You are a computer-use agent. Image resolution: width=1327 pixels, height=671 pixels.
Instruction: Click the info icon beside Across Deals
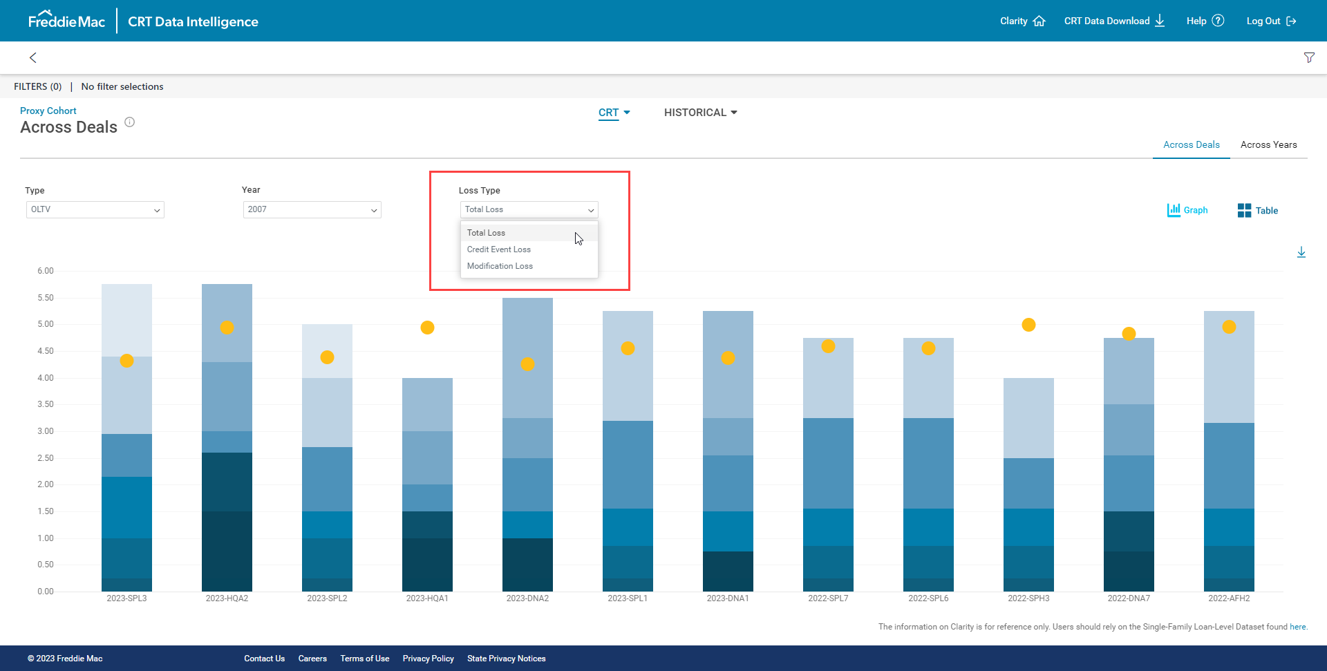129,122
